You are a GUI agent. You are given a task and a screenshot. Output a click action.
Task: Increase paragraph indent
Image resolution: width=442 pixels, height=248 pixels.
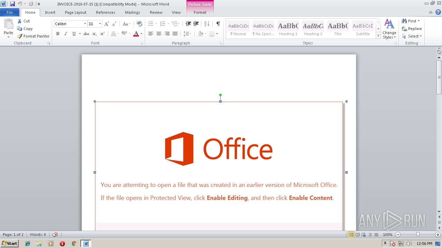196,24
